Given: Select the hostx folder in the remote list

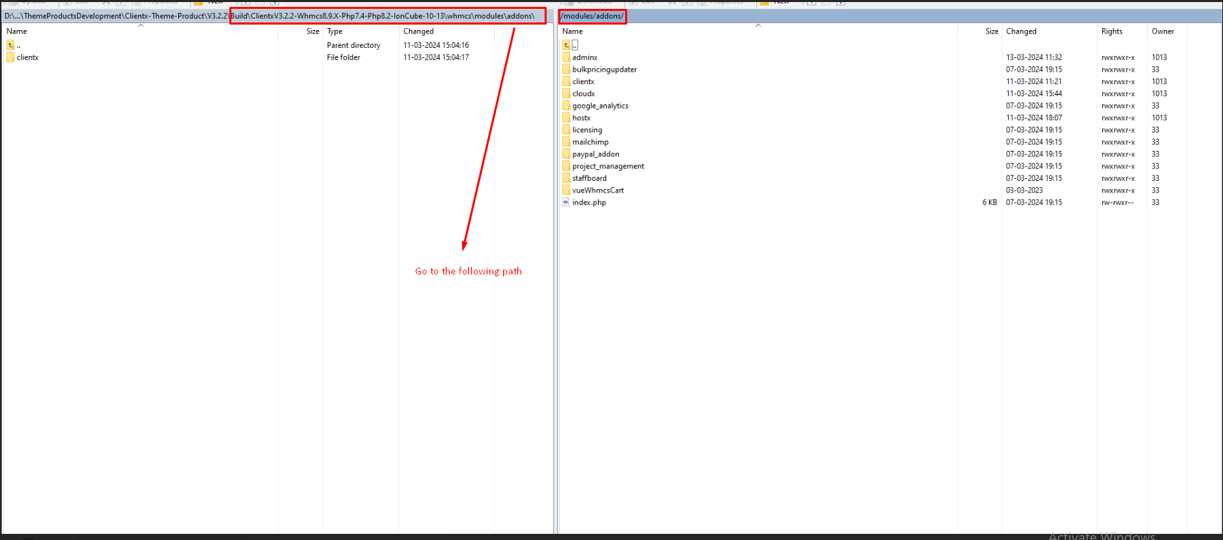Looking at the screenshot, I should click(581, 118).
